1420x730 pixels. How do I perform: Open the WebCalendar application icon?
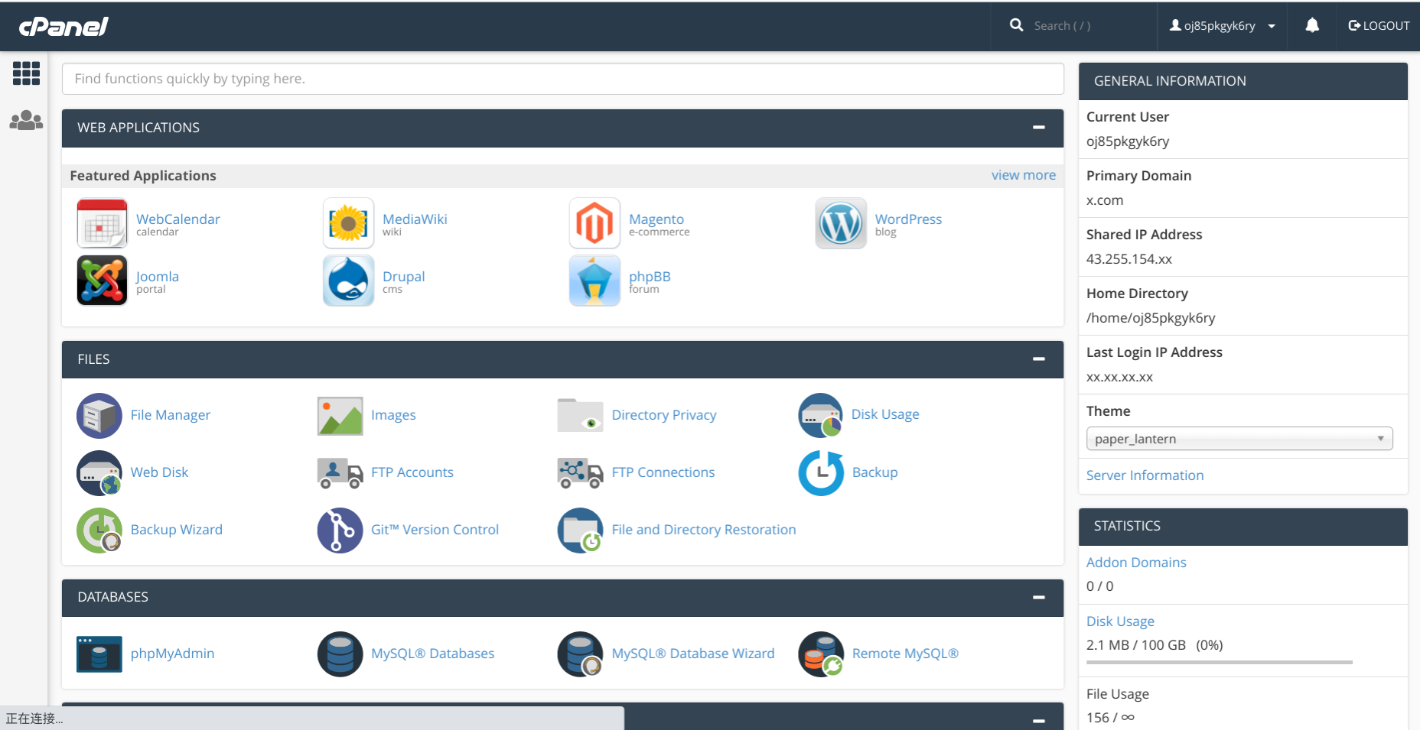102,223
